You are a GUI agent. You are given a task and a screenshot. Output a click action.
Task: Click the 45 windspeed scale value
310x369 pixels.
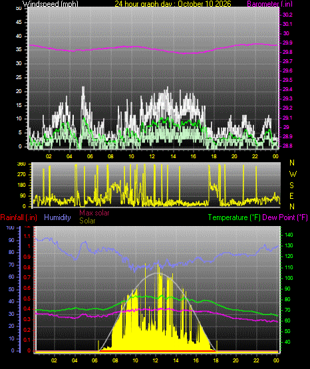click(19, 23)
